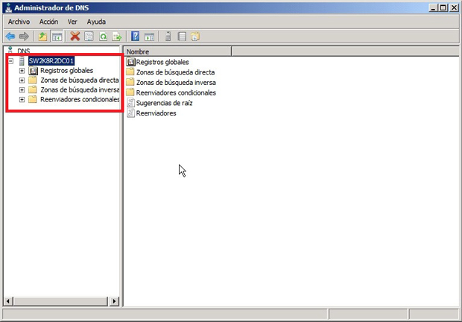Click the Forward arrow toolbar icon
Viewport: 462px width, 322px height.
point(24,37)
